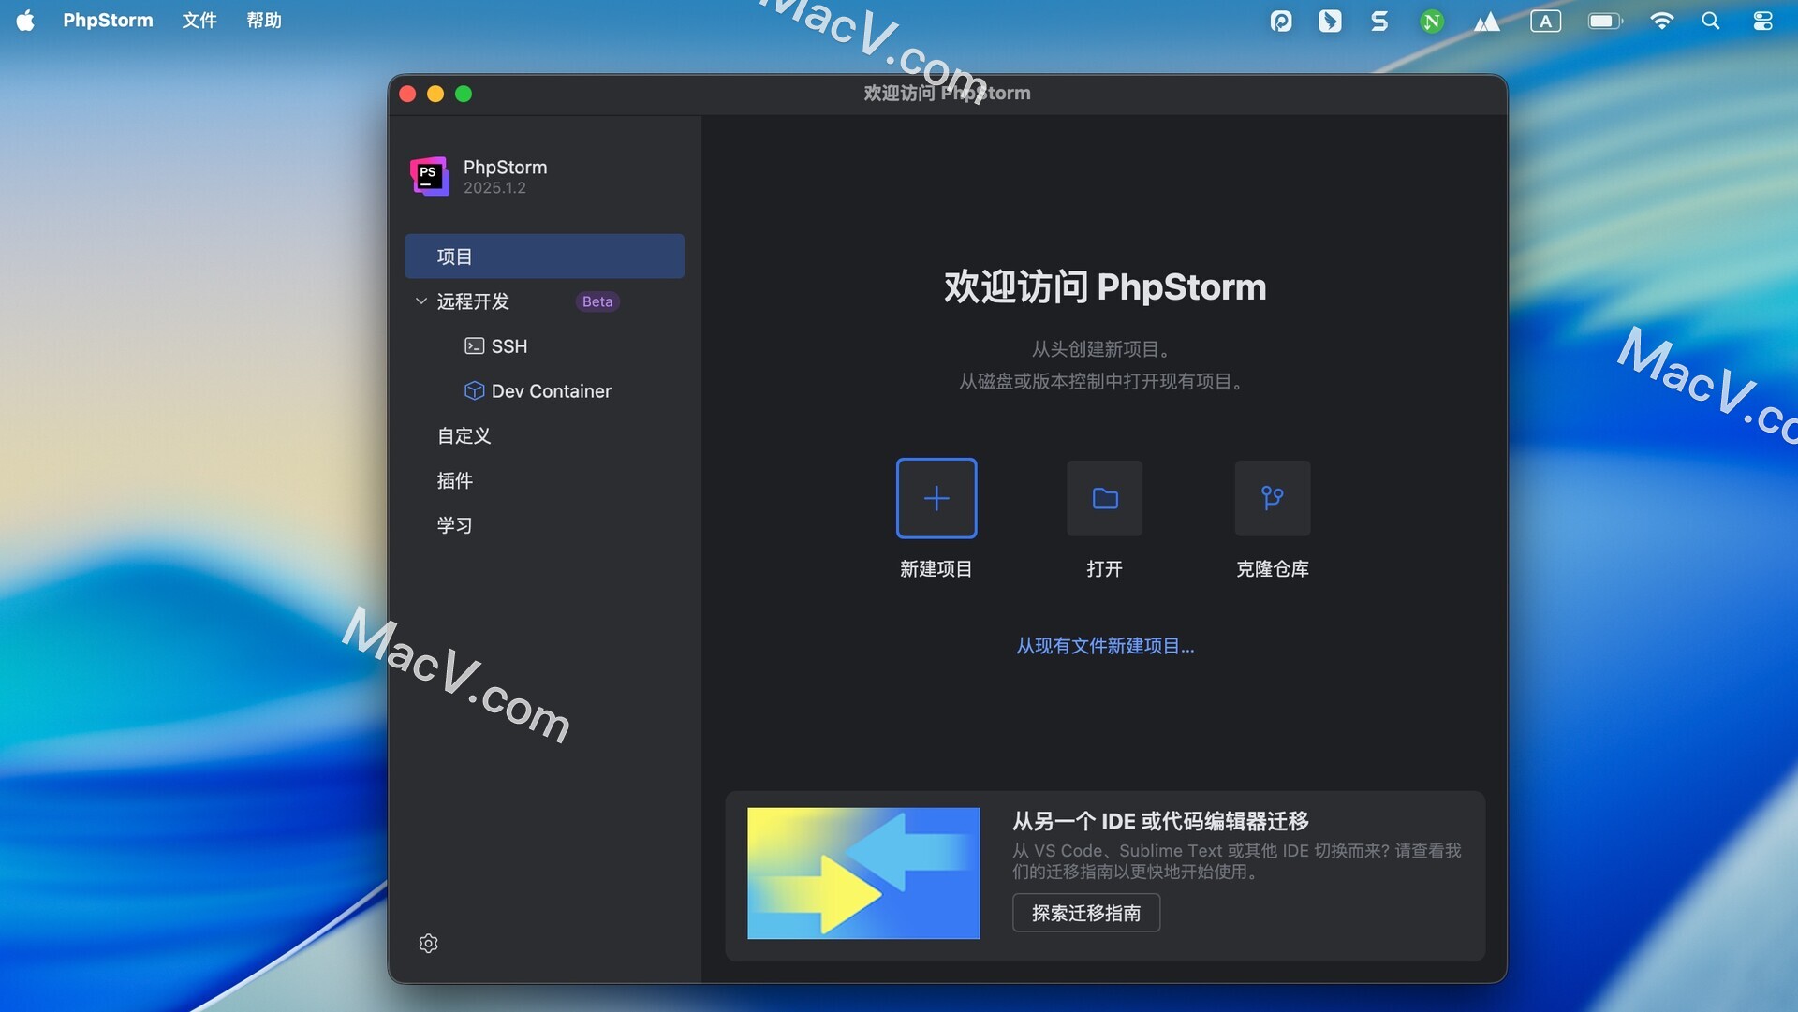Open the 文件 menu

pyautogui.click(x=199, y=21)
